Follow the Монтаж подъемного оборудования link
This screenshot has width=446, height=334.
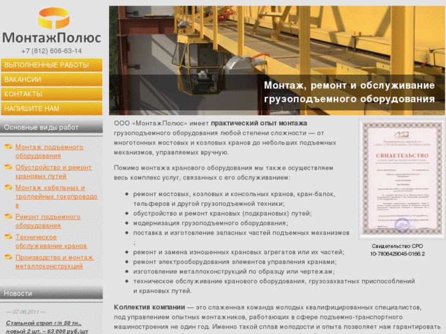click(50, 151)
